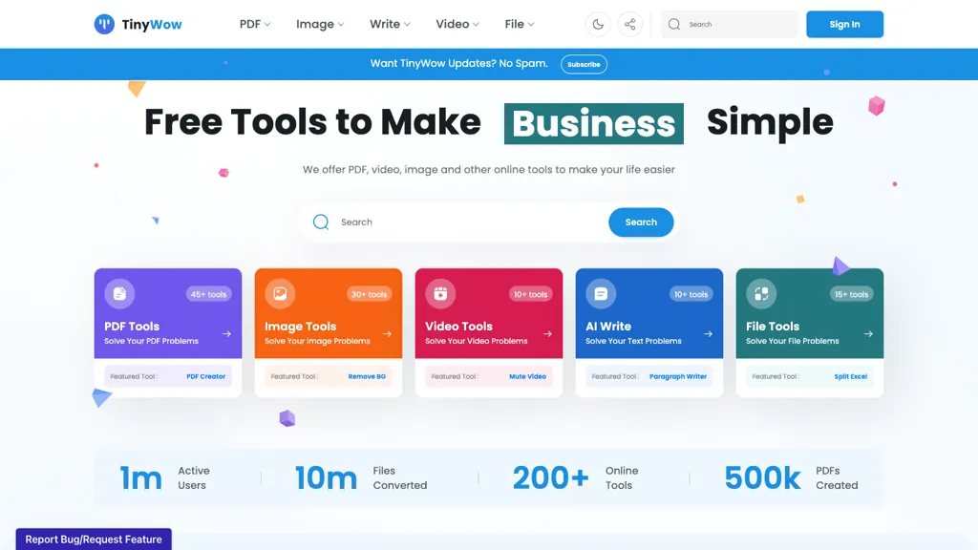The height and width of the screenshot is (550, 978).
Task: Select the File Tools icon
Action: click(759, 294)
